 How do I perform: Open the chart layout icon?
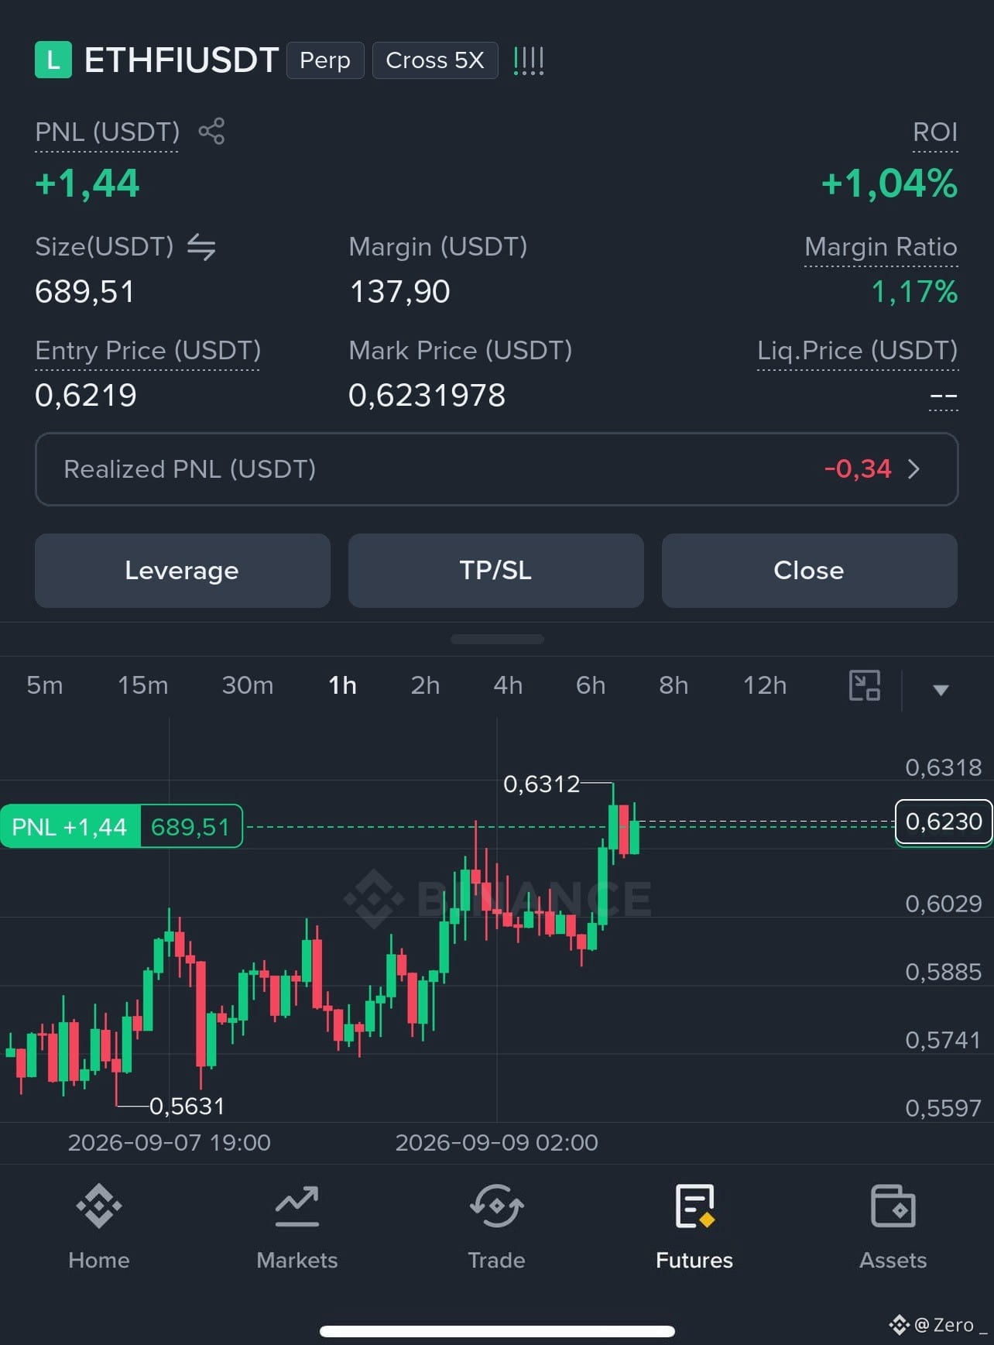[x=865, y=685]
